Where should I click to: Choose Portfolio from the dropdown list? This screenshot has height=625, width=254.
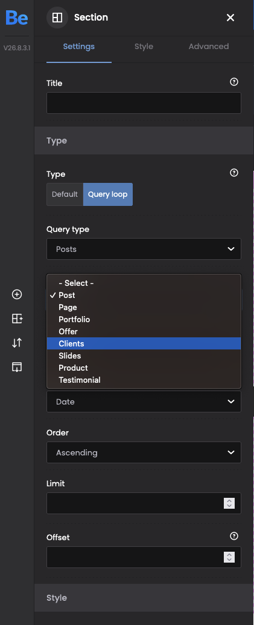click(x=144, y=319)
